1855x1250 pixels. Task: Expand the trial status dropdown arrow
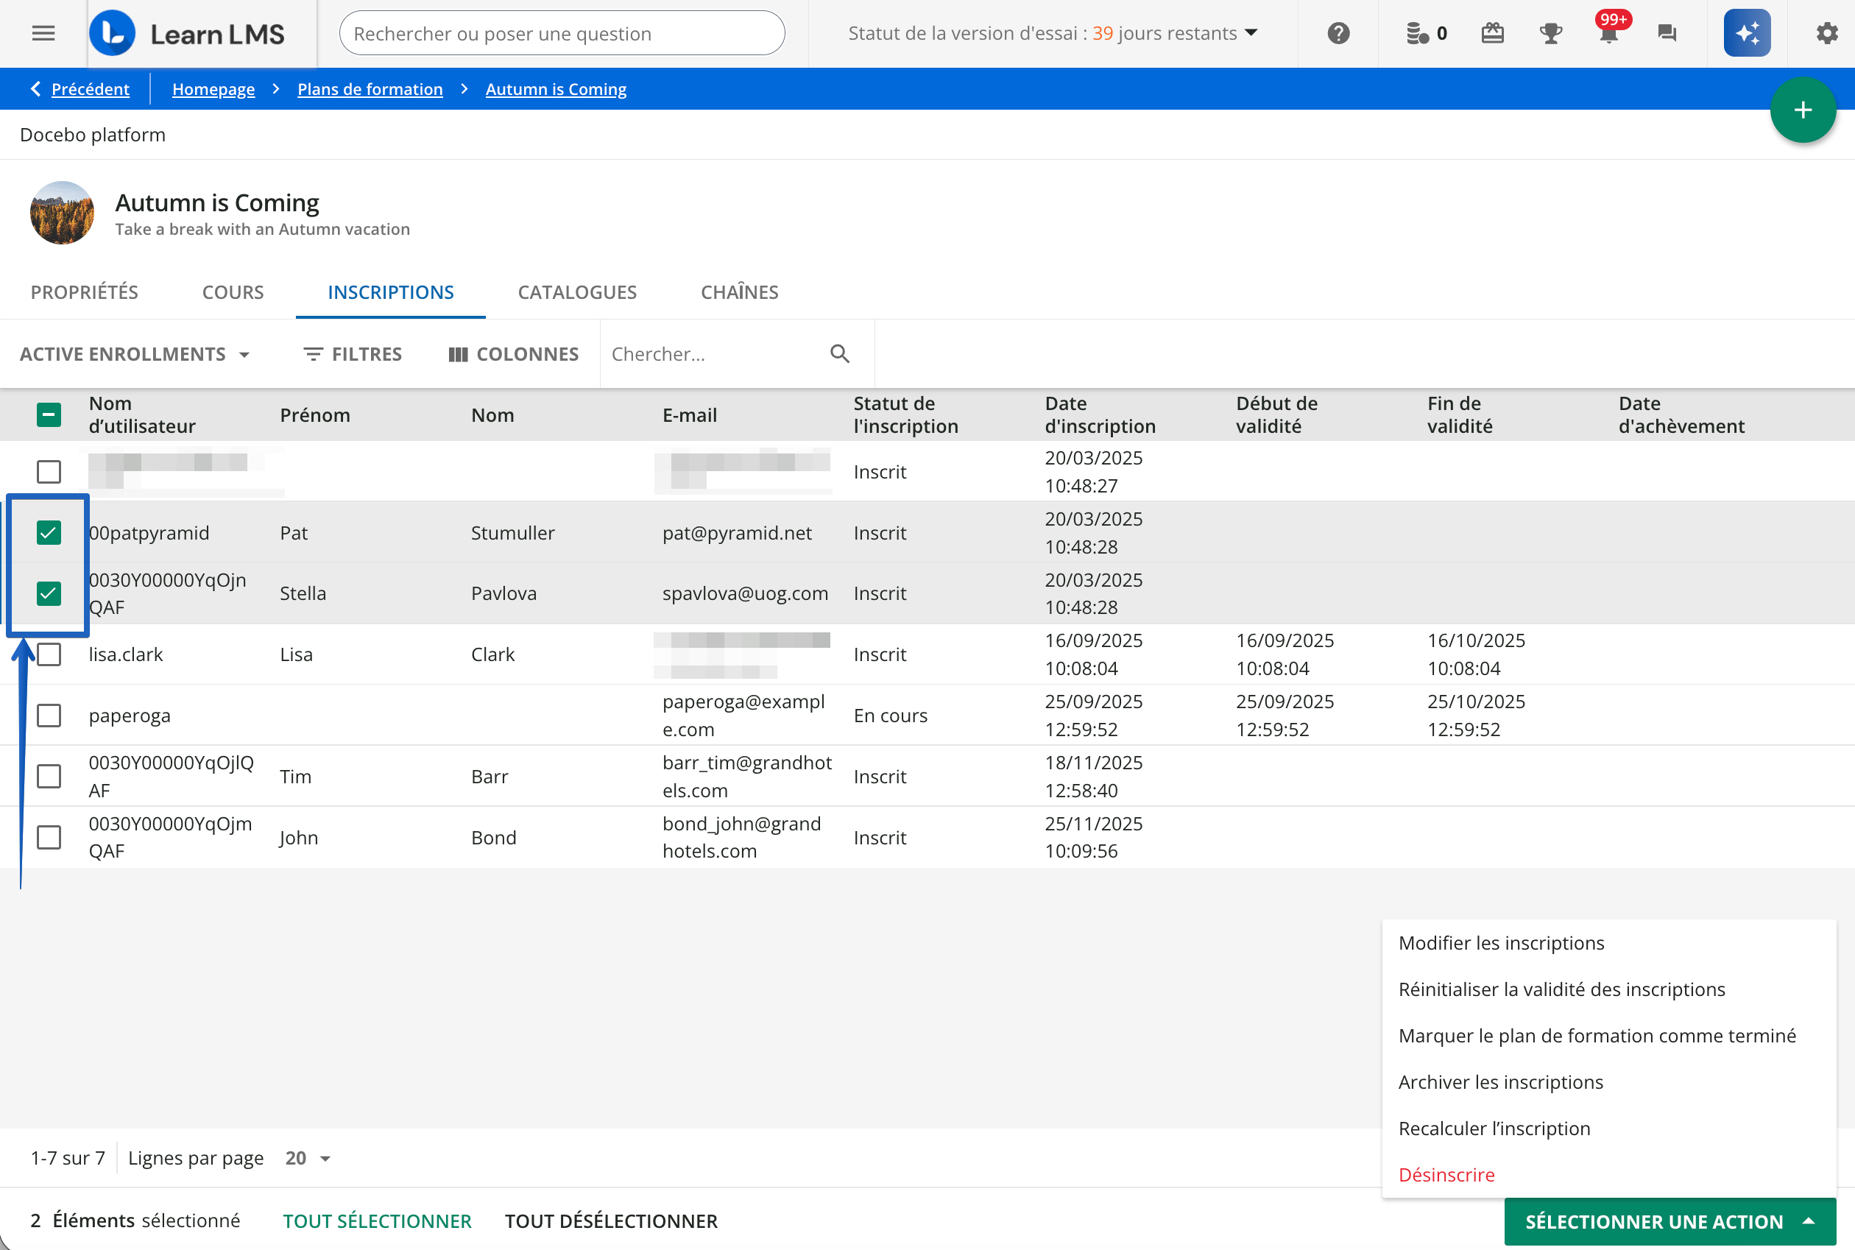(x=1251, y=32)
